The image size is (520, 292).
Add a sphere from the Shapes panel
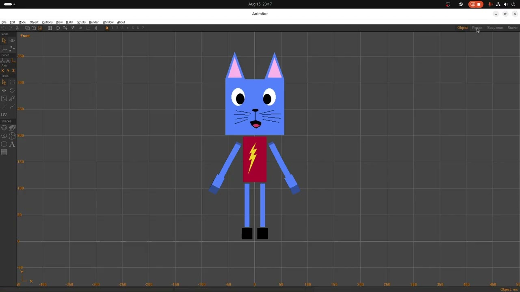click(4, 128)
